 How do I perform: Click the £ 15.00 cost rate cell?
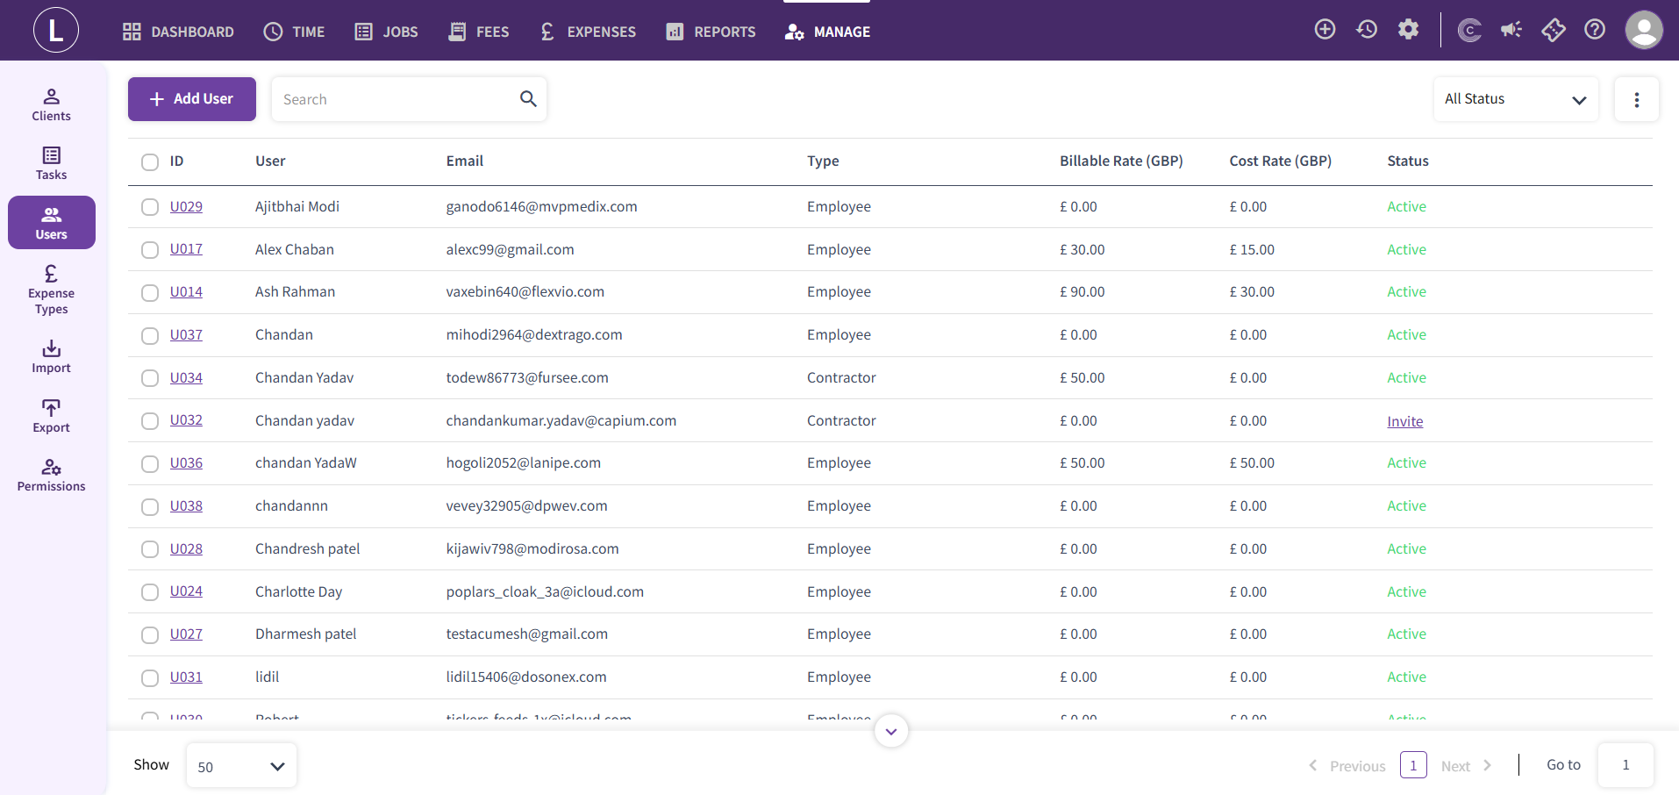[x=1252, y=249]
